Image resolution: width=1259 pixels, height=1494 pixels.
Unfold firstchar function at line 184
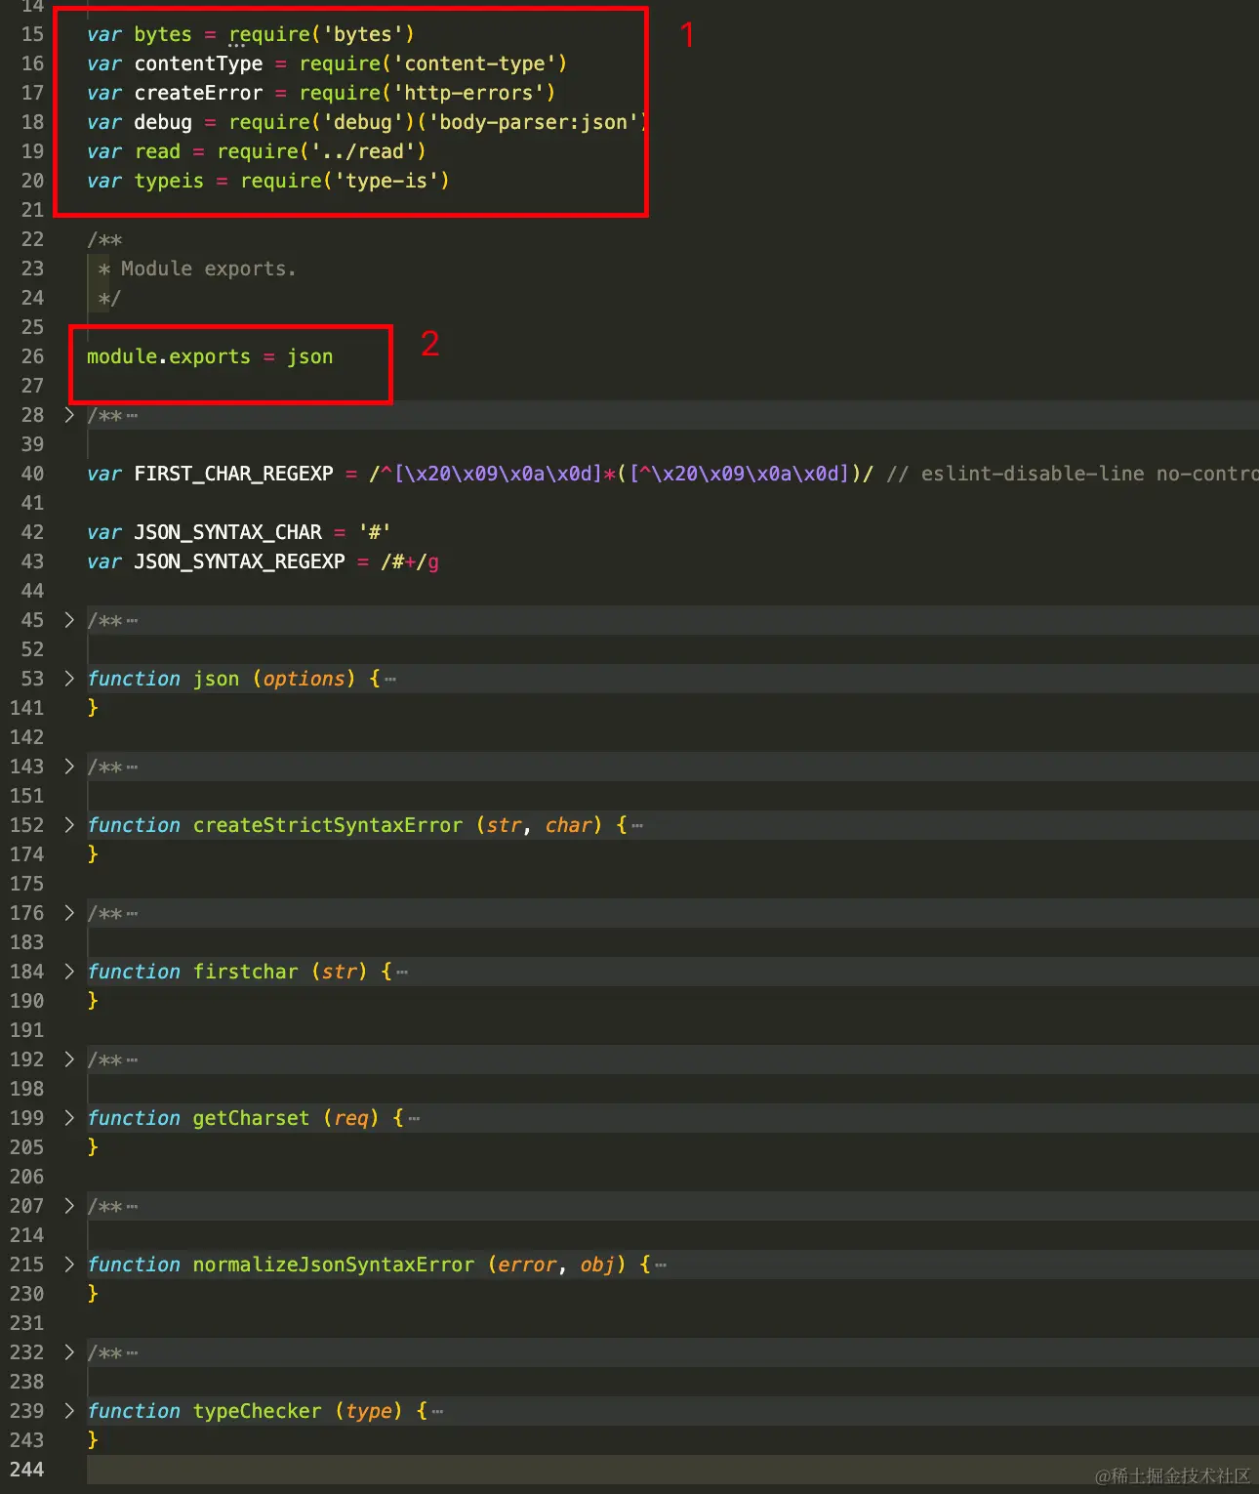pos(69,972)
